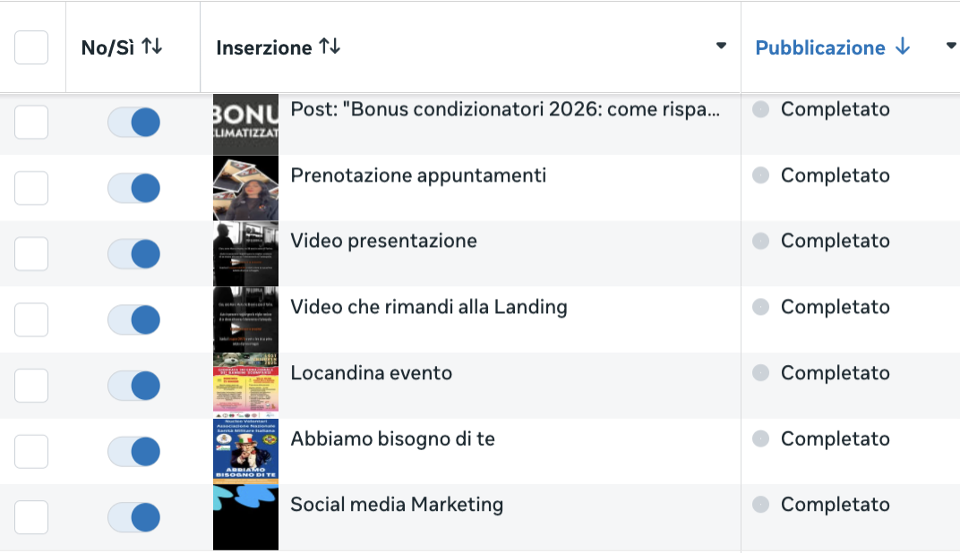
Task: Click the Inserzione sort arrows icon
Action: click(x=330, y=46)
